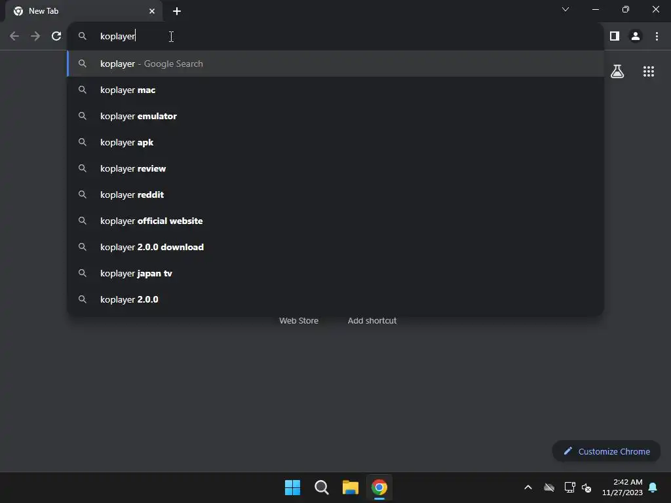
Task: Click the Customize Chrome button
Action: tap(606, 451)
